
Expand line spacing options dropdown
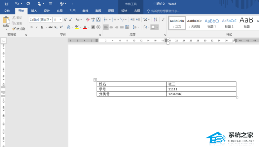pos(138,27)
